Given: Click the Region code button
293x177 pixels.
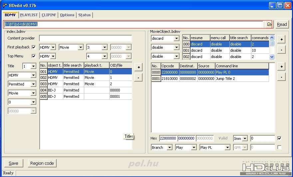Looking at the screenshot, I should [42, 163].
